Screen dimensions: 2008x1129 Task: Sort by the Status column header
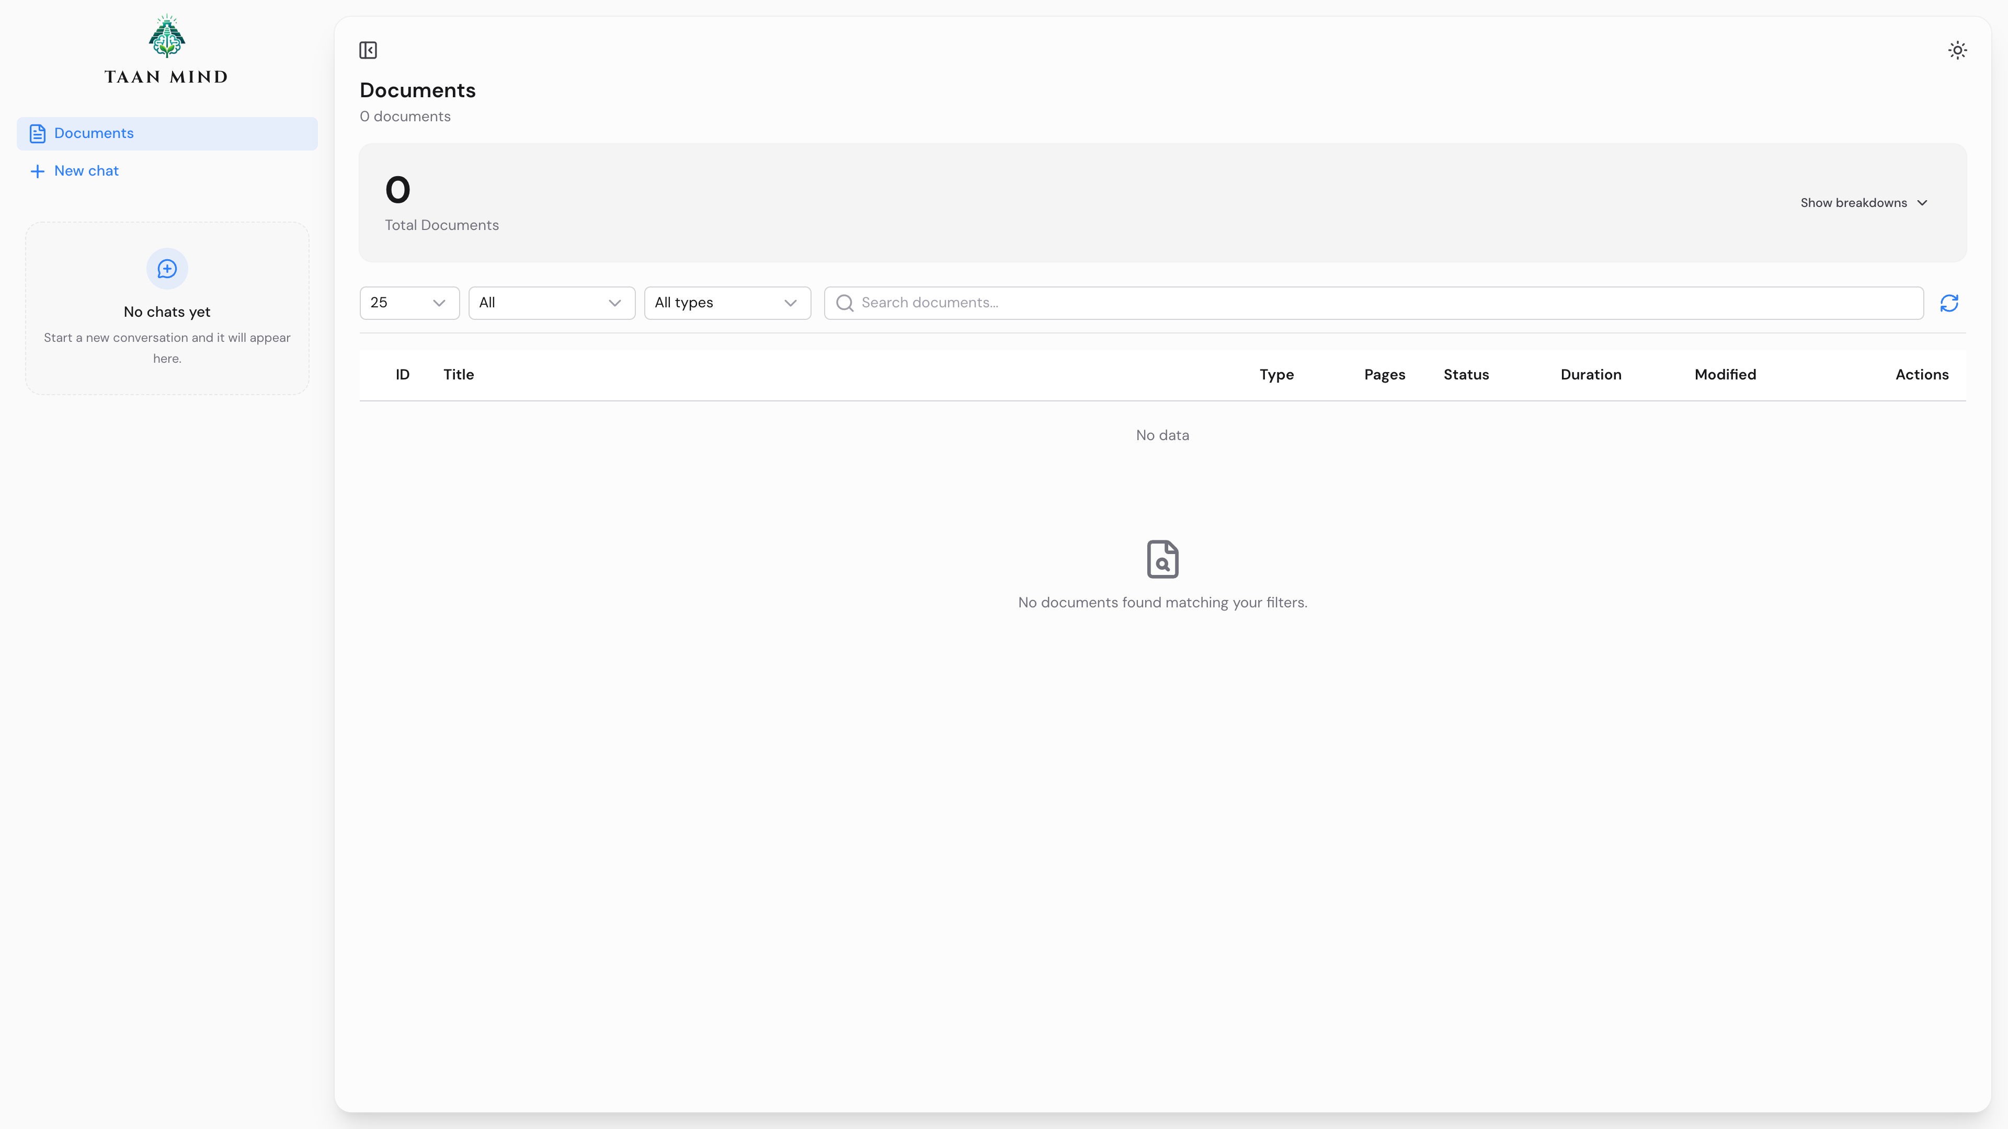(x=1466, y=375)
